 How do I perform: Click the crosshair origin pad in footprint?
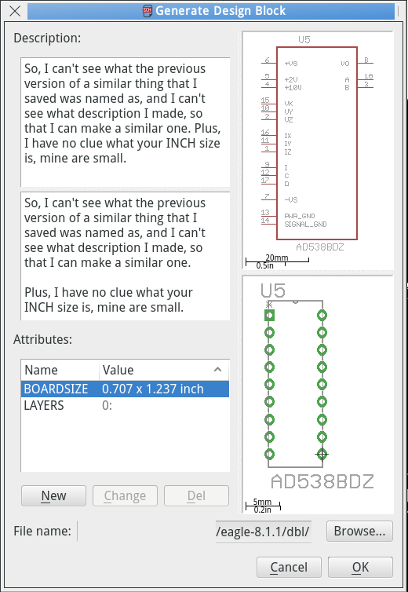pos(322,454)
